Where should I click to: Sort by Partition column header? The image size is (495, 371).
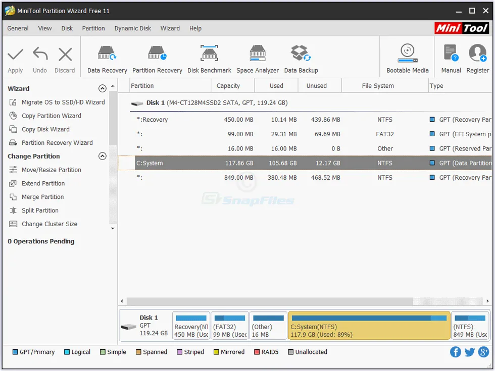(170, 86)
